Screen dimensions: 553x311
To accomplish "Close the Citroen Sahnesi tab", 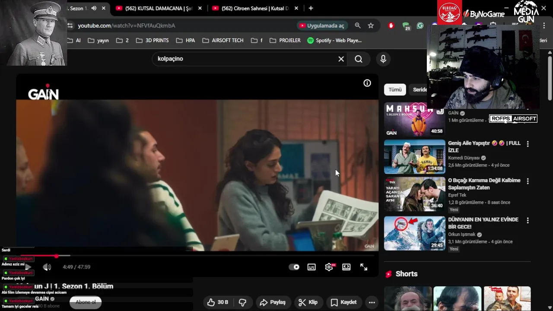I will point(296,8).
